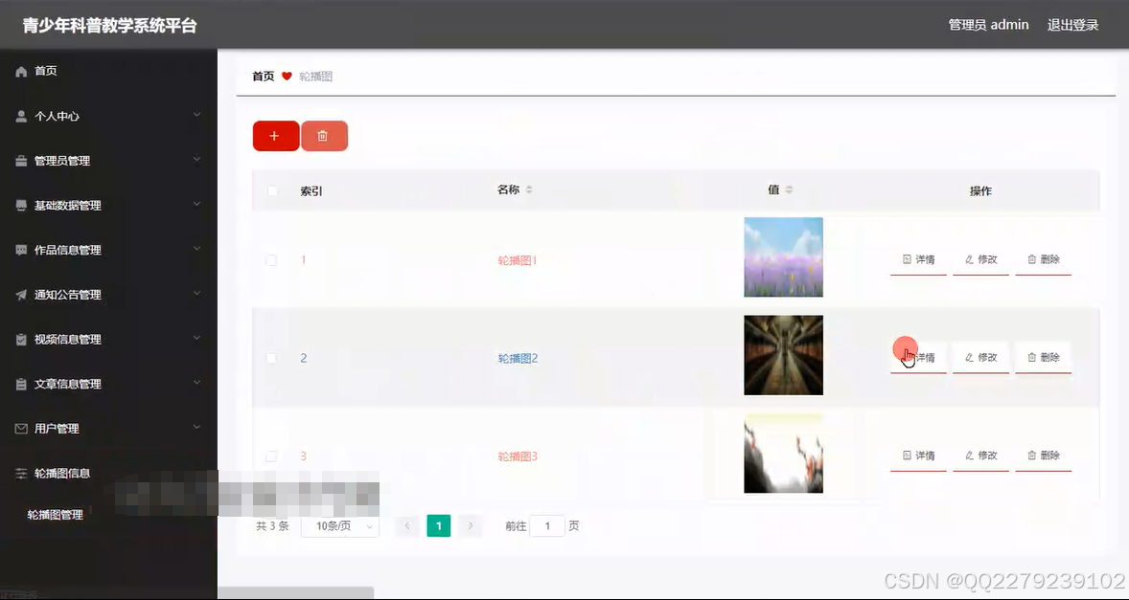Viewport: 1129px width, 600px height.
Task: Click 修改 on the 轮播图2 row
Action: [x=979, y=357]
